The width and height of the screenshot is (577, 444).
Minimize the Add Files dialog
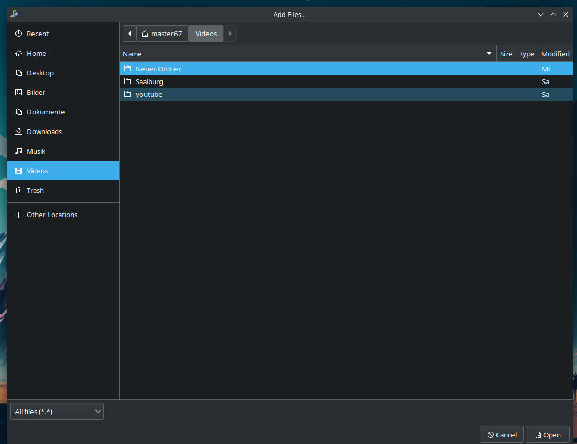pos(540,15)
